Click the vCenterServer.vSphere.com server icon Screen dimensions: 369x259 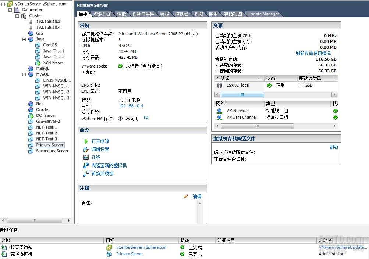coord(10,4)
